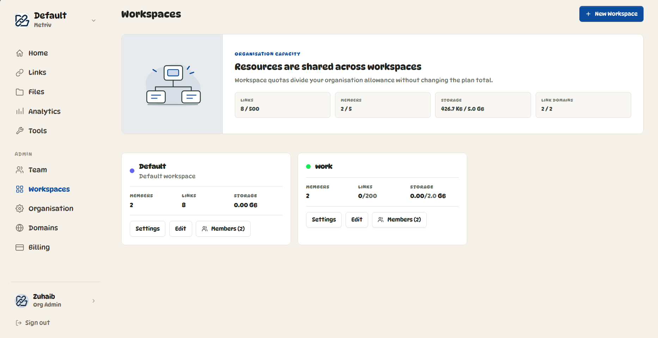Expand the Default organisation switcher chevron

(93, 20)
